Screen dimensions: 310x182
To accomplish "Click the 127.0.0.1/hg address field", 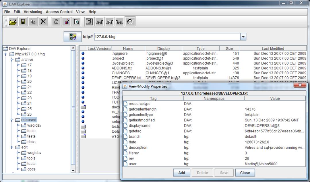I will [x=167, y=36].
